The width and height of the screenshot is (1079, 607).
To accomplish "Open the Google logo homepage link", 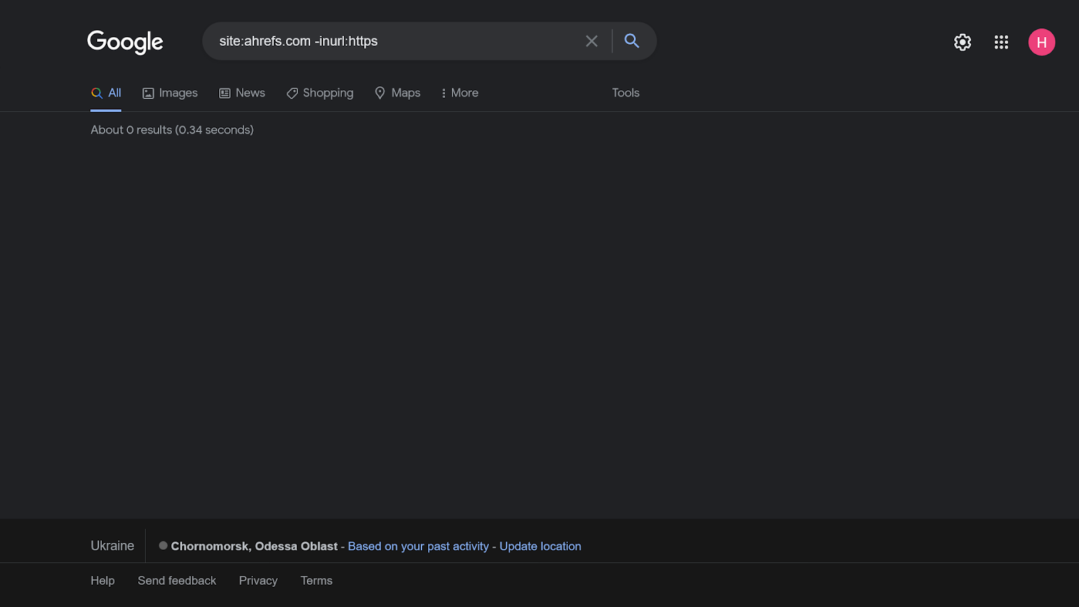I will [x=125, y=42].
